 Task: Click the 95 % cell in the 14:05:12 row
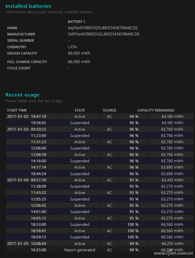click(134, 218)
